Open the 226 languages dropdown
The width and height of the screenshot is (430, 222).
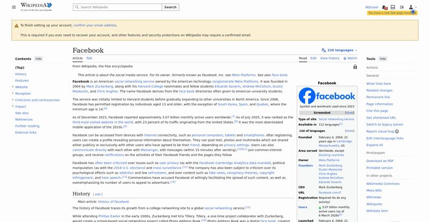(340, 50)
